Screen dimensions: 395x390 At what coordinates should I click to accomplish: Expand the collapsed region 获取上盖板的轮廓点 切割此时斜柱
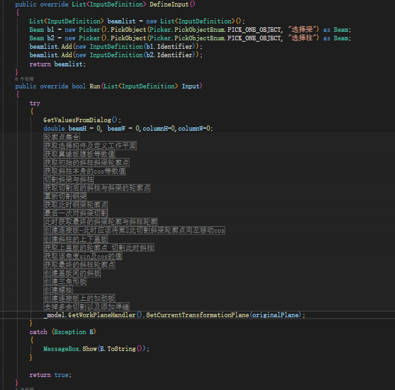click(x=99, y=248)
